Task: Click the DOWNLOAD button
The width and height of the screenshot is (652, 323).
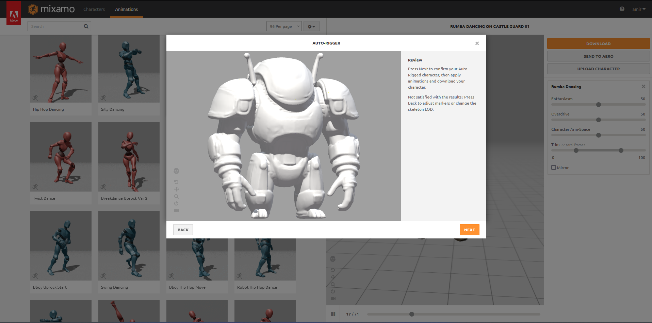Action: 598,43
